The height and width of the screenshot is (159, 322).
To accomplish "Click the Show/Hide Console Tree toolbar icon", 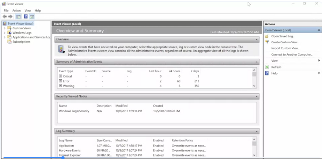I will (x=19, y=17).
